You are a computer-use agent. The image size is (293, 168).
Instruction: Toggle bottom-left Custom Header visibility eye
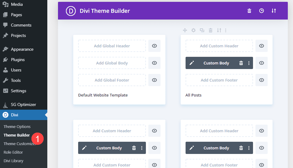[x=154, y=131]
